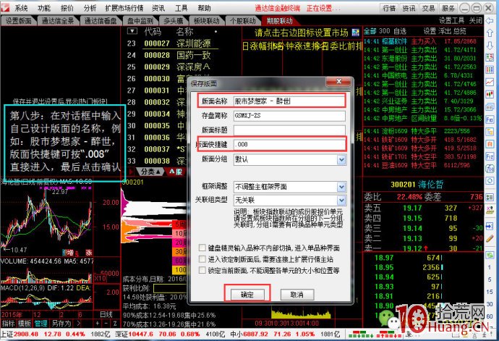Click the overlapping windows icon in sidebar
The image size is (499, 341).
[x=490, y=107]
